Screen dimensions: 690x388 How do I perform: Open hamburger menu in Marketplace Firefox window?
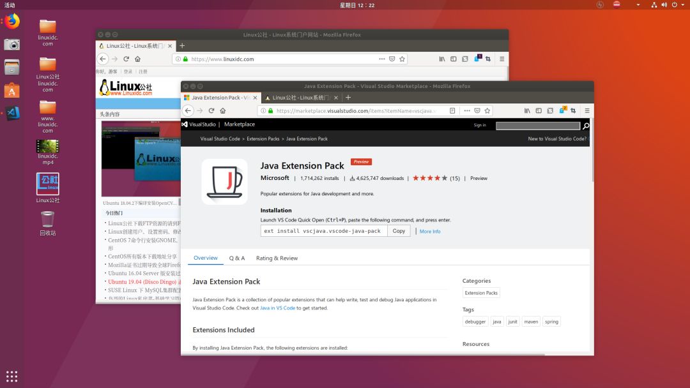pos(587,111)
